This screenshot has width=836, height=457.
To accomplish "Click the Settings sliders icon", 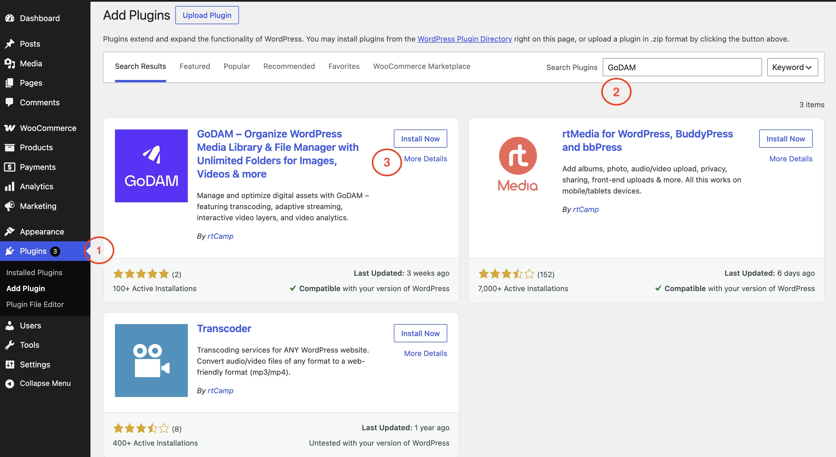I will (10, 364).
